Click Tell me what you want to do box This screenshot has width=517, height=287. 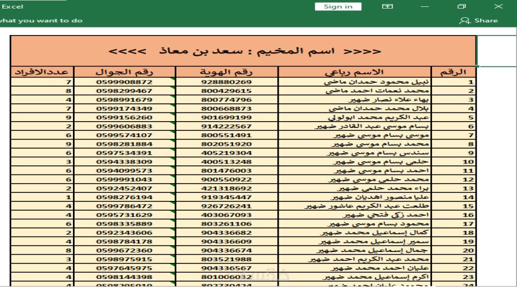(x=41, y=21)
